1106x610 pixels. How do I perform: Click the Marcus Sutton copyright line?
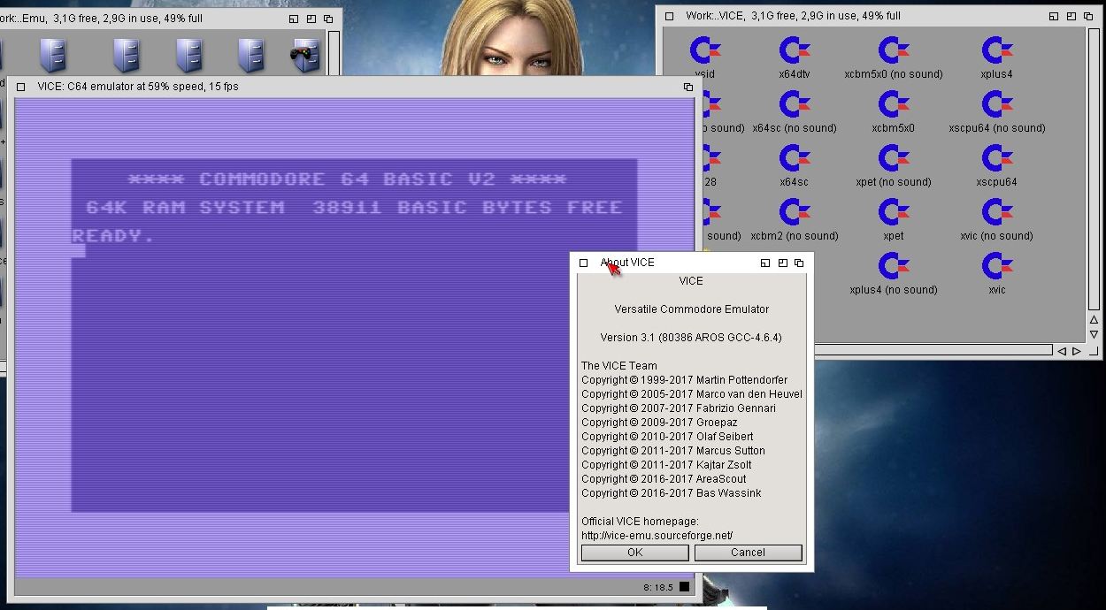673,451
